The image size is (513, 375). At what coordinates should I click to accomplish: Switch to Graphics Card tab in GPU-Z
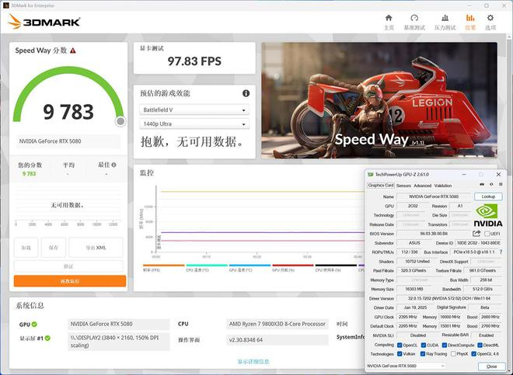point(381,186)
